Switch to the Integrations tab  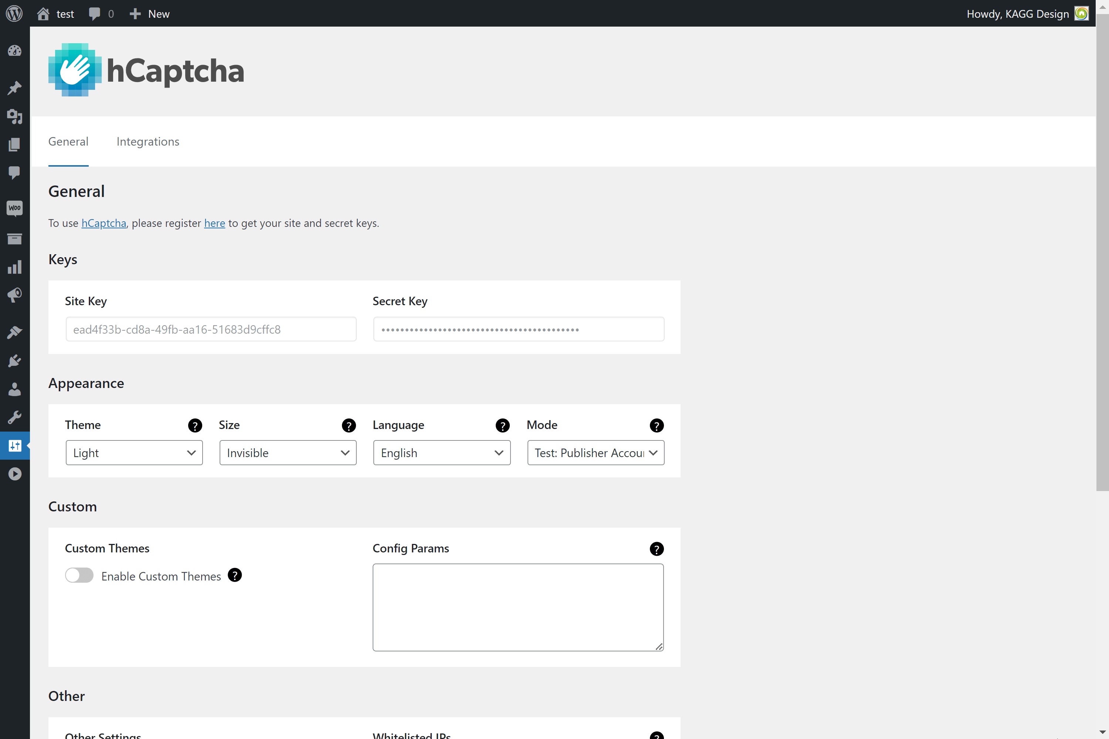pyautogui.click(x=149, y=141)
